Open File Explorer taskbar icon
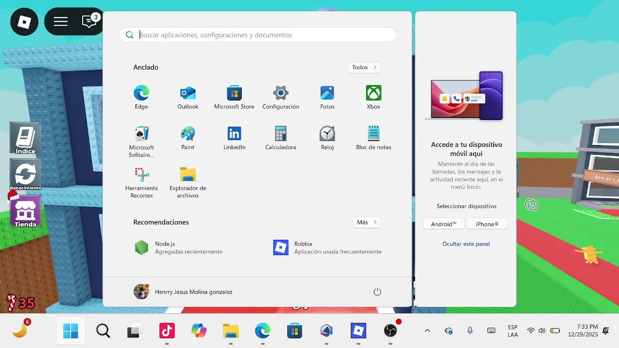619x348 pixels. [x=231, y=331]
